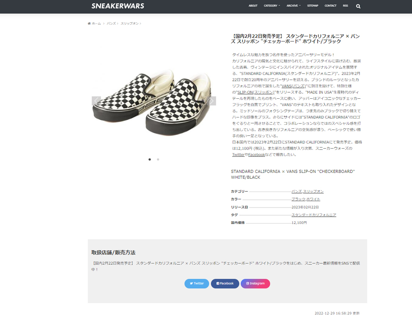This screenshot has width=412, height=320.
Task: Advance carousel with right arrow
Action: click(211, 101)
